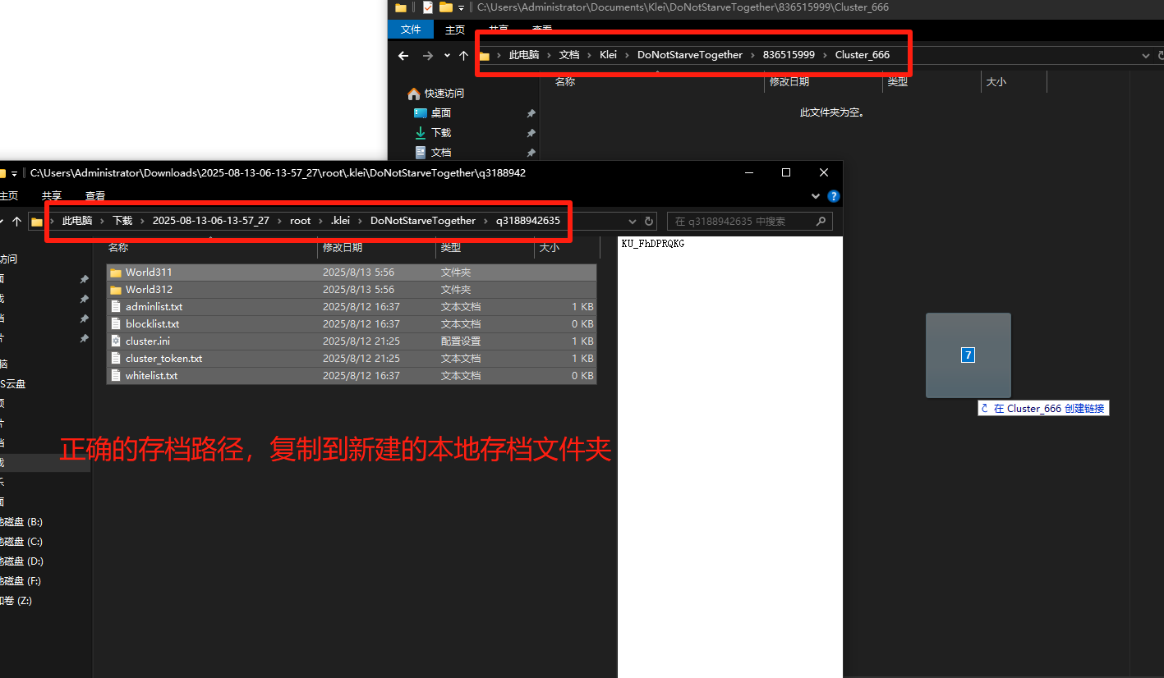The height and width of the screenshot is (678, 1164).
Task: Click 836515999 breadcrumb in address bar
Action: coord(789,55)
